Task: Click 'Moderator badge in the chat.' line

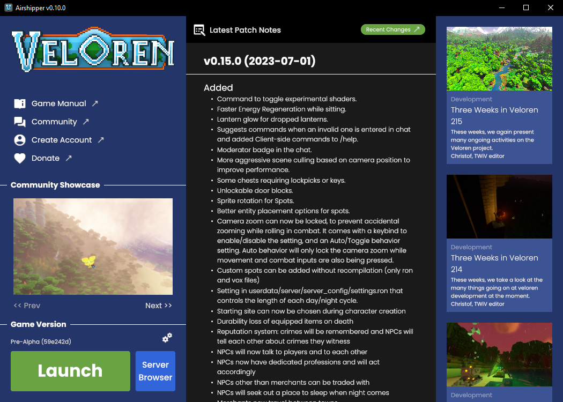Action: [264, 150]
